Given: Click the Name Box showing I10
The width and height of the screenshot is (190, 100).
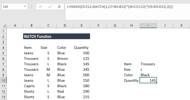Looking at the screenshot, I should point(15,7).
